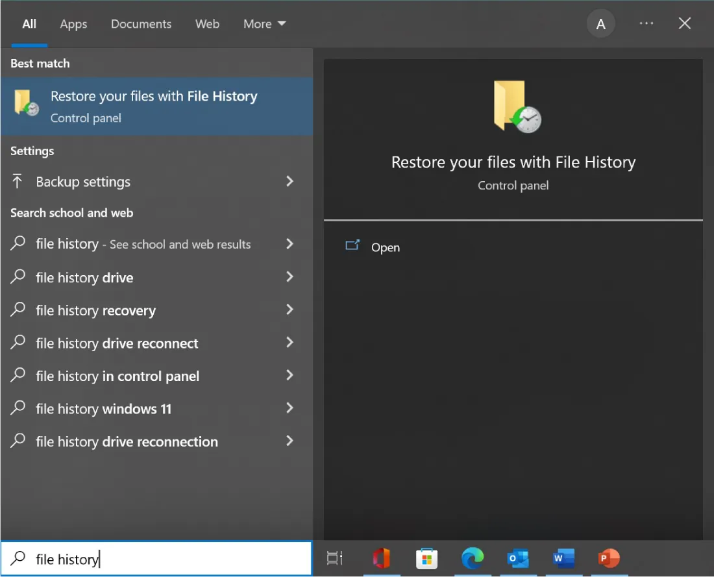Switch to the Documents search tab
This screenshot has width=714, height=577.
(141, 23)
